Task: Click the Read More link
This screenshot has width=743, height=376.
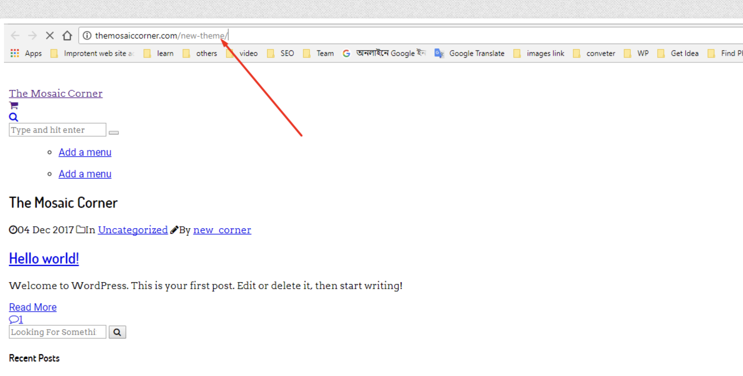Action: (x=33, y=307)
